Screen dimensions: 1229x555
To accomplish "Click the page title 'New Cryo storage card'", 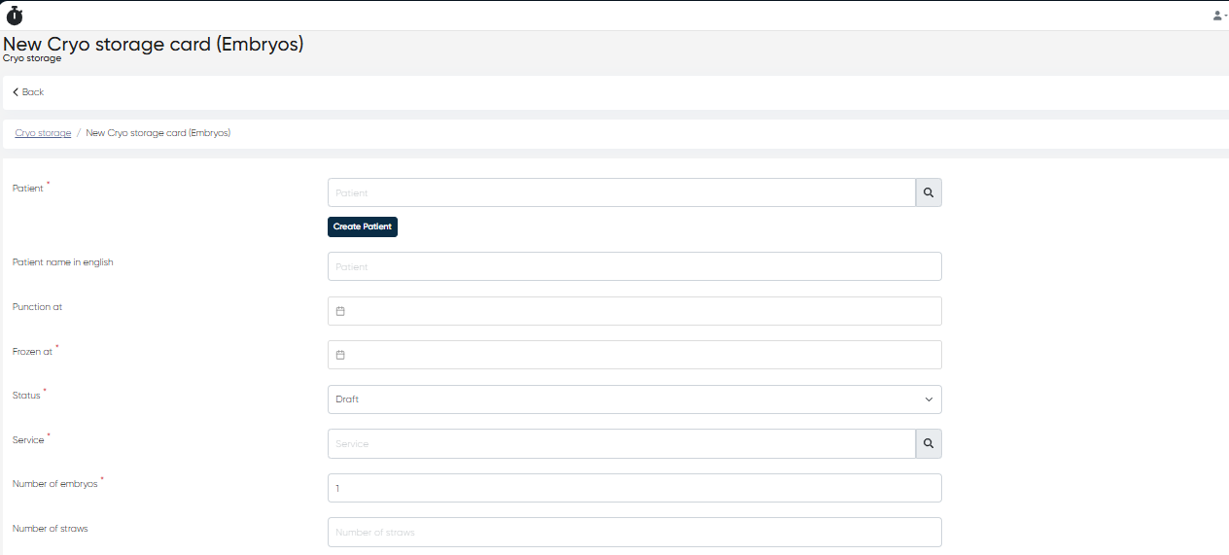I will click(x=153, y=44).
